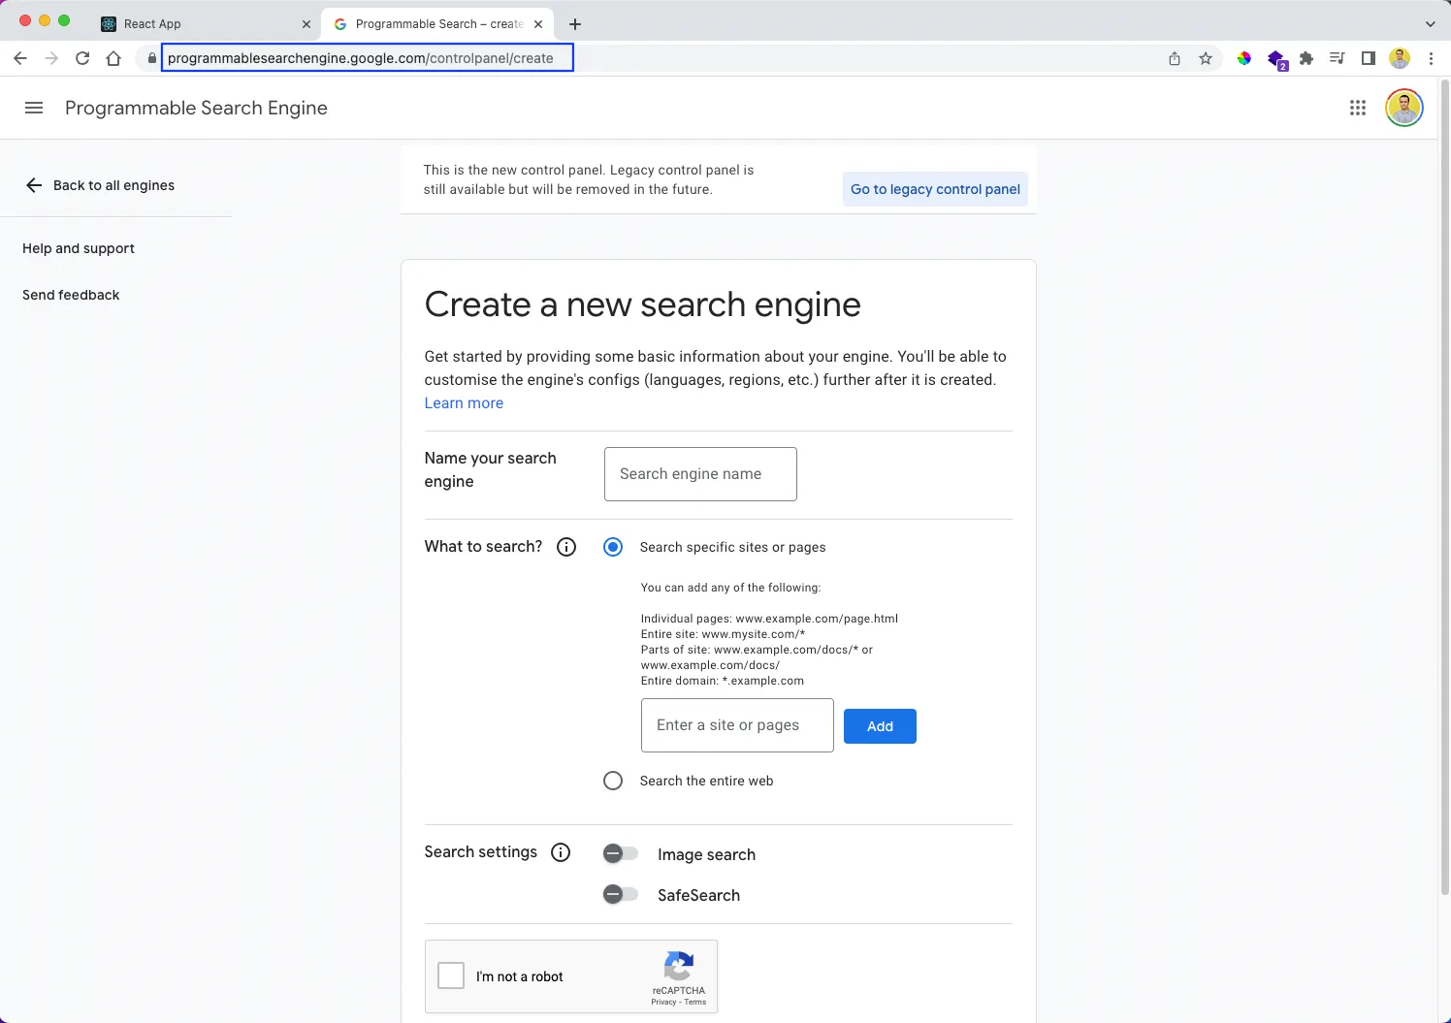Switch to the React App tab
The width and height of the screenshot is (1451, 1023).
(206, 24)
